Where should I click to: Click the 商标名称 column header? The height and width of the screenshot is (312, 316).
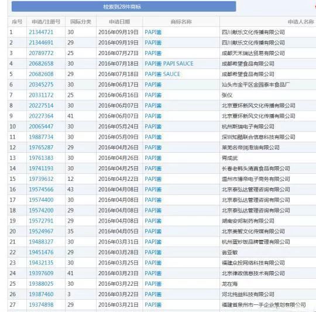[181, 22]
